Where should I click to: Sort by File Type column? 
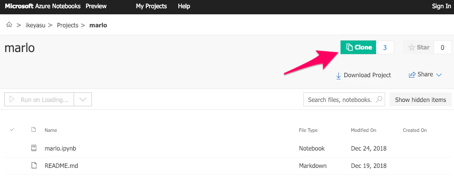pos(308,130)
